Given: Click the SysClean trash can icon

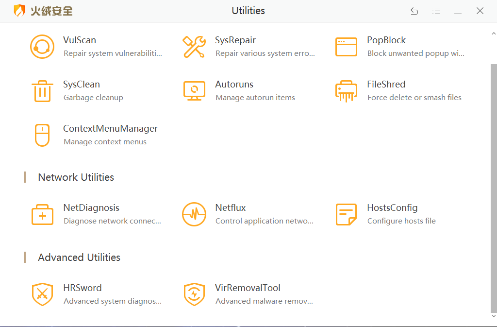Looking at the screenshot, I should click(43, 91).
